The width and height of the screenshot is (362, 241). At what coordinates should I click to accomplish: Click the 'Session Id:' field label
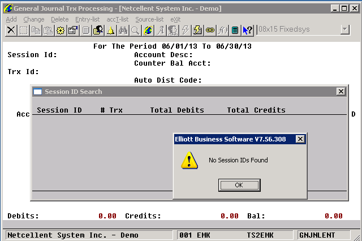coord(32,55)
